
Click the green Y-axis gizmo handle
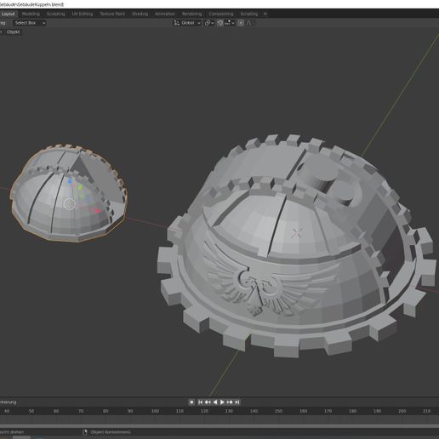tap(80, 187)
